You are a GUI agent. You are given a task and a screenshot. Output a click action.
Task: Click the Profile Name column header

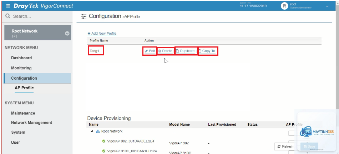[x=99, y=40]
